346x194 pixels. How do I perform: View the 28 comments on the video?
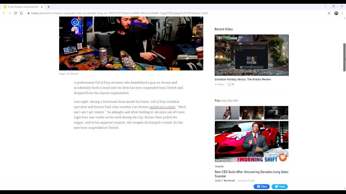point(231,84)
